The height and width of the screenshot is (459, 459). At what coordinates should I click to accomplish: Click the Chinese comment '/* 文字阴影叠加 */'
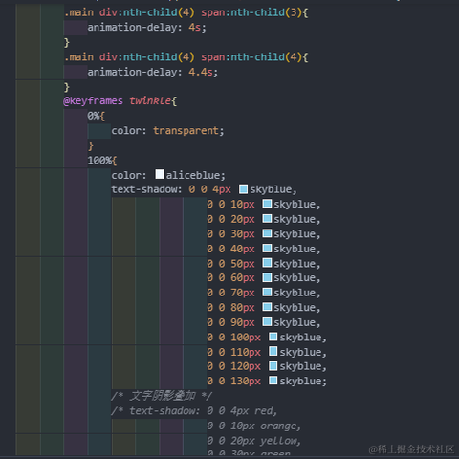pos(162,396)
